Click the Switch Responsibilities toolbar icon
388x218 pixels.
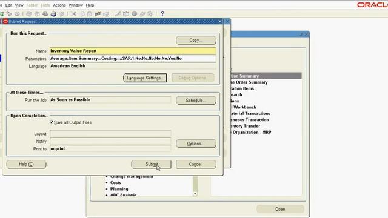[45, 14]
